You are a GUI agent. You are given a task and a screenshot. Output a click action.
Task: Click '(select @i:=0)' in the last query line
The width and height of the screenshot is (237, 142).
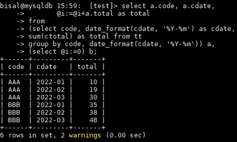[57, 52]
